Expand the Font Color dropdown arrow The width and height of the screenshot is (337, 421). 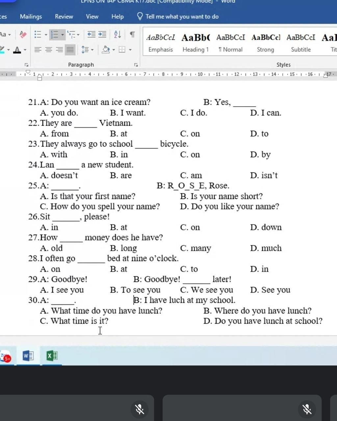(25, 50)
